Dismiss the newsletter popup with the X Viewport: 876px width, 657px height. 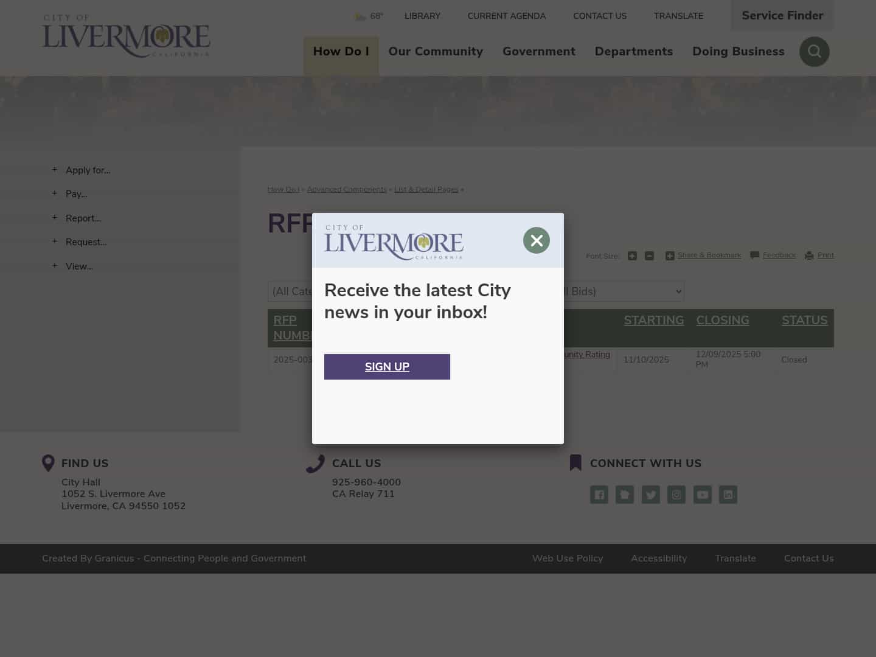[x=536, y=240]
